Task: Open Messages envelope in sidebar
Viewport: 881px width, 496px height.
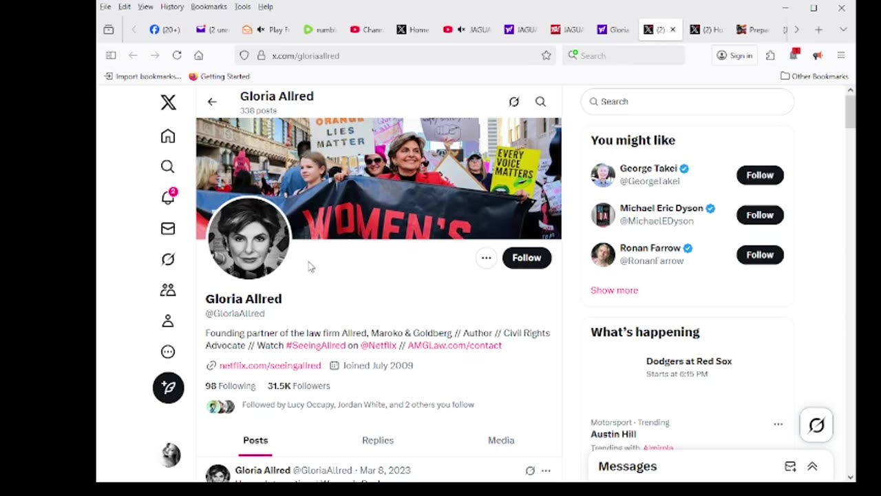Action: pyautogui.click(x=168, y=228)
